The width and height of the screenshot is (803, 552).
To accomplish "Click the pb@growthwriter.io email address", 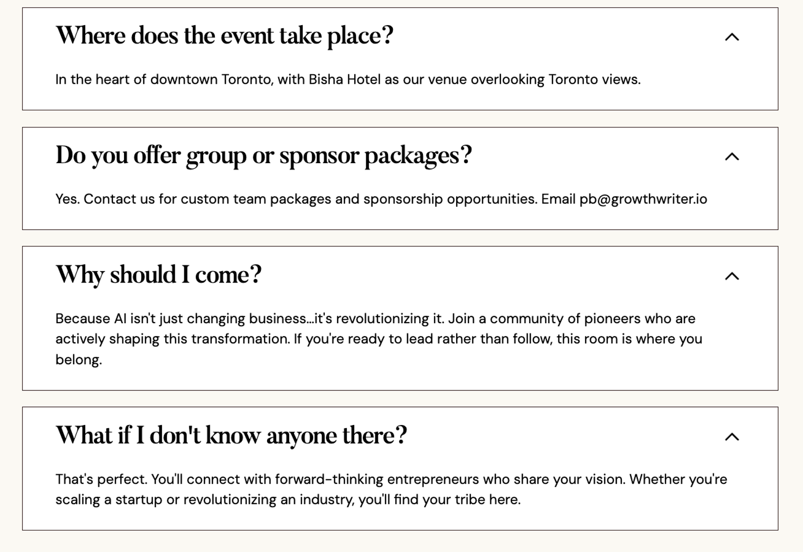I will click(x=643, y=199).
